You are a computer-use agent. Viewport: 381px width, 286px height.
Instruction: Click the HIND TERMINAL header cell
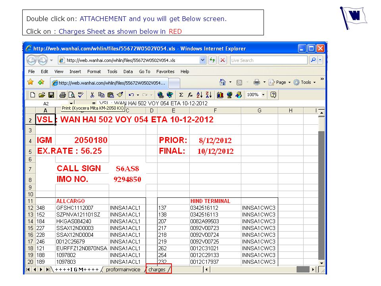click(x=215, y=201)
